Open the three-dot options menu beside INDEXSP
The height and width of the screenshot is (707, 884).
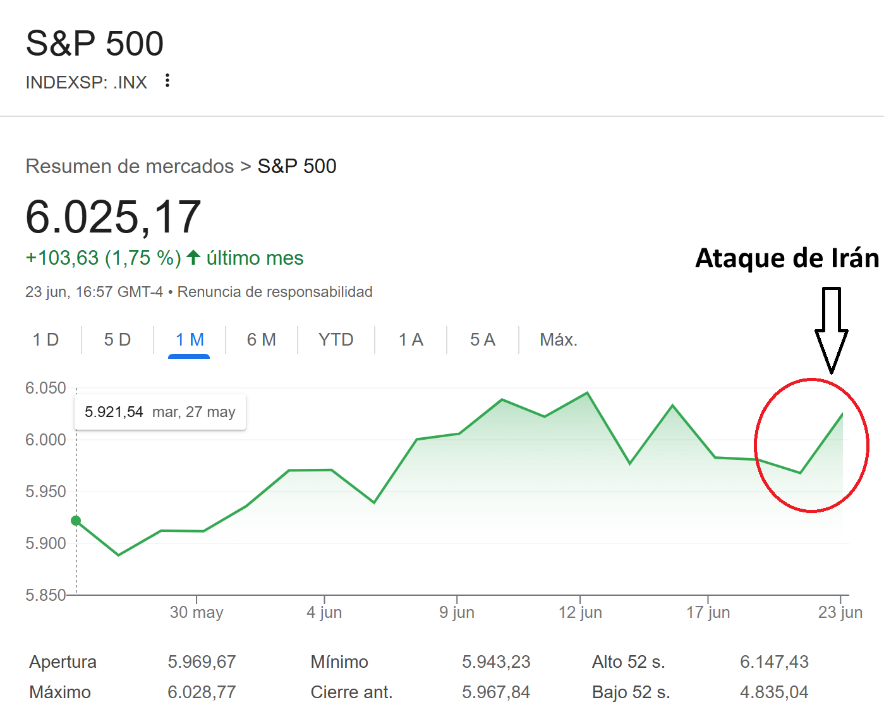coord(167,81)
